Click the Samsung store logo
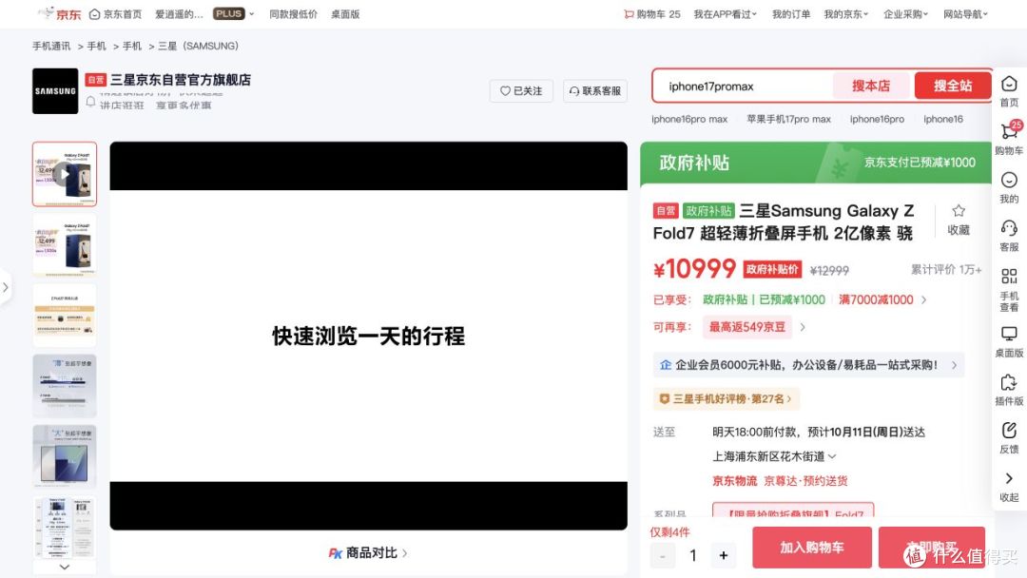The width and height of the screenshot is (1027, 578). [55, 91]
